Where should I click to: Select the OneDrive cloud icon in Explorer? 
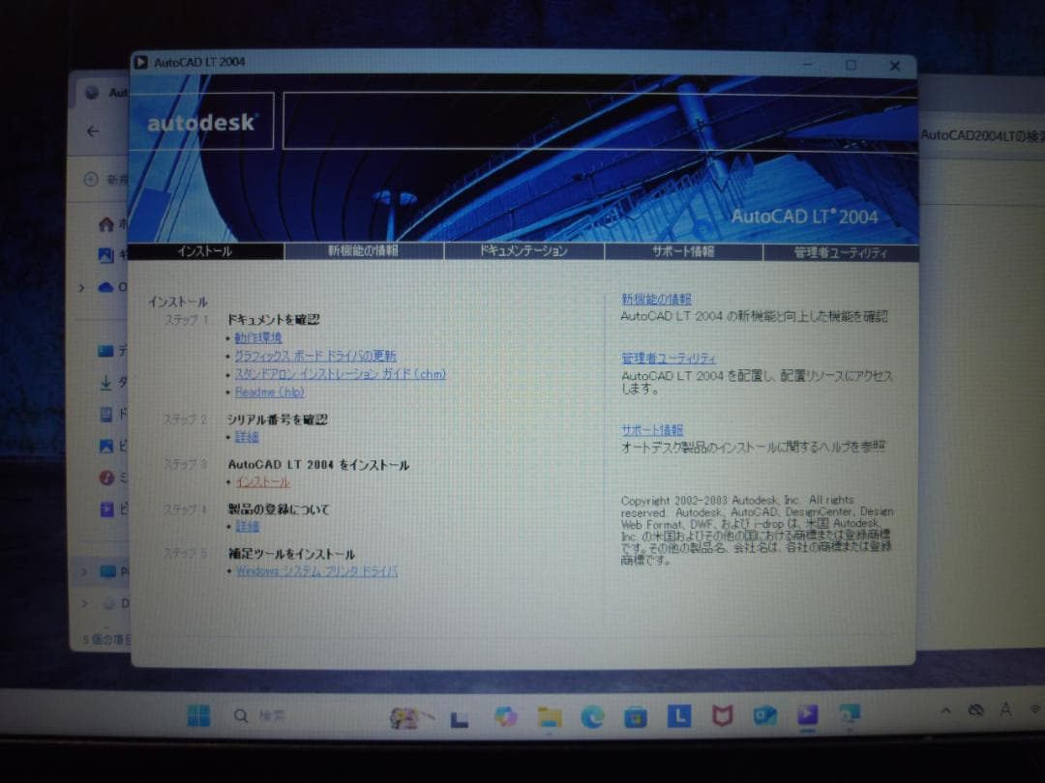pos(106,287)
